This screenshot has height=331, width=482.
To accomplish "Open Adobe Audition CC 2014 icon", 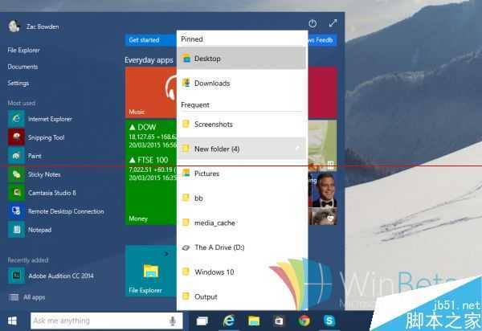I will point(16,276).
